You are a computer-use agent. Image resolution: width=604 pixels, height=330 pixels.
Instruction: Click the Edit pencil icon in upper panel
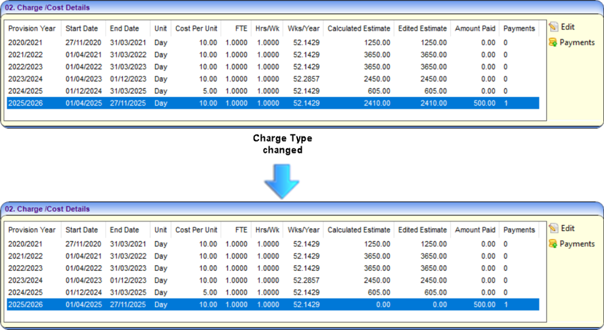click(x=553, y=27)
